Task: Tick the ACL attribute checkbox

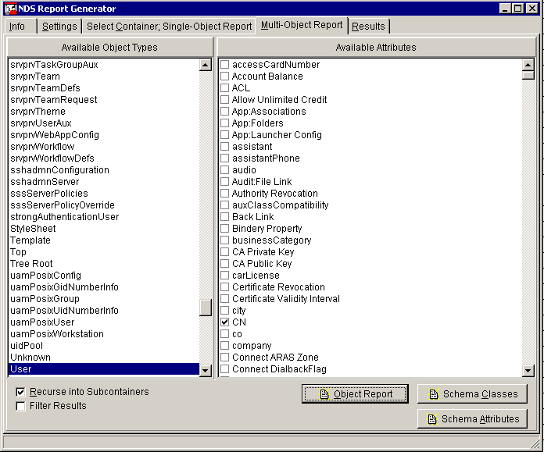Action: 225,88
